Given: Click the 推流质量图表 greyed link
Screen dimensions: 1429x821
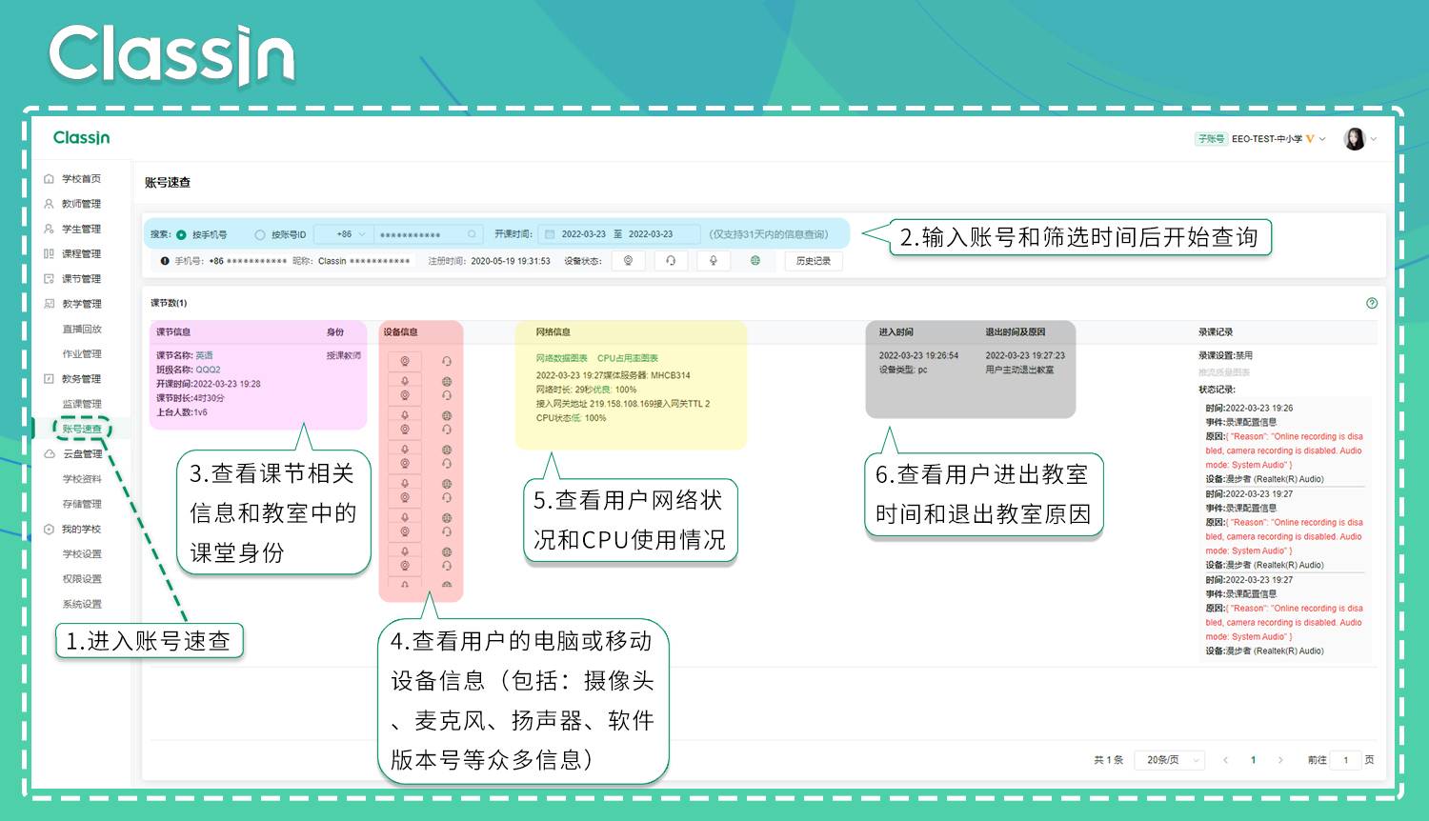Looking at the screenshot, I should point(1223,372).
